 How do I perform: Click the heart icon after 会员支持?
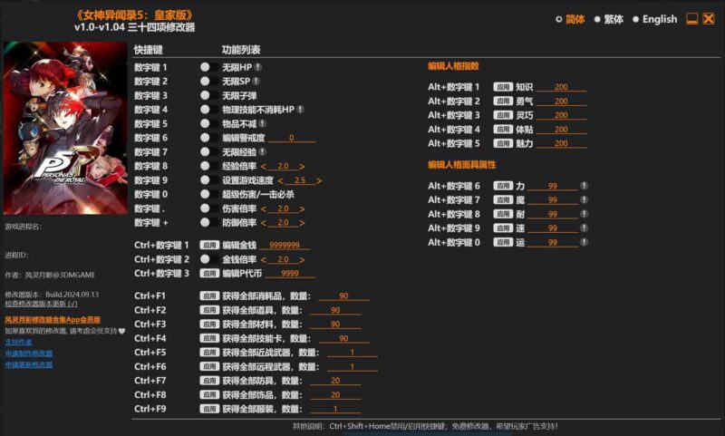click(x=121, y=331)
